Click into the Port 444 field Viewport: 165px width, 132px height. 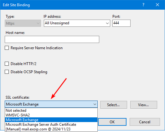121,23
